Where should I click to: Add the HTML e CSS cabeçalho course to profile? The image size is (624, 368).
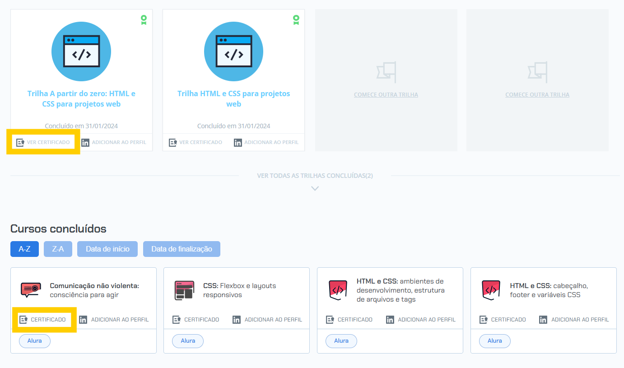pyautogui.click(x=580, y=320)
